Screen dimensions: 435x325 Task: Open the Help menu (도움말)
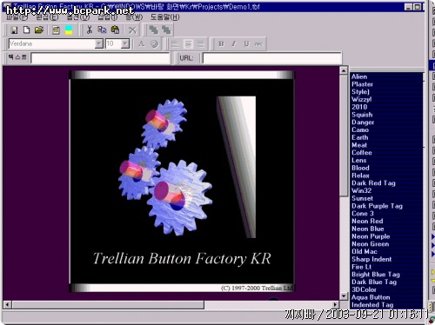tap(164, 17)
